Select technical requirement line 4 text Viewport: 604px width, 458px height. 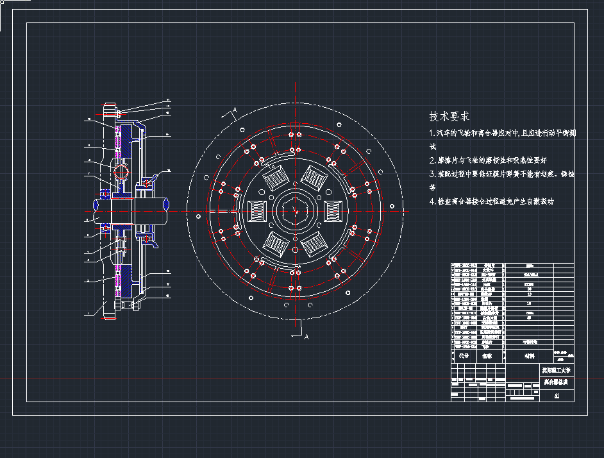492,201
